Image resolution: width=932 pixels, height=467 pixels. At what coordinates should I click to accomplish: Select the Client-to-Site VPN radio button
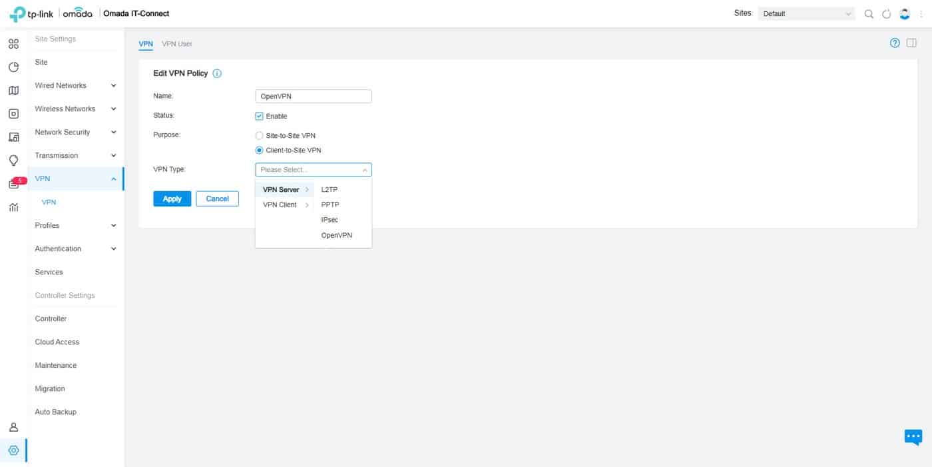[260, 150]
